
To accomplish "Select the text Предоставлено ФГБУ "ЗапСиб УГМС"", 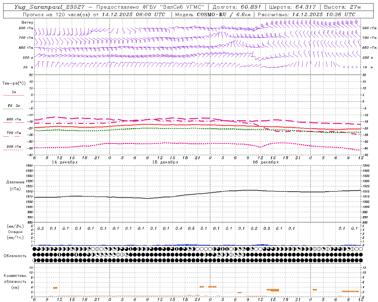I will (151, 7).
